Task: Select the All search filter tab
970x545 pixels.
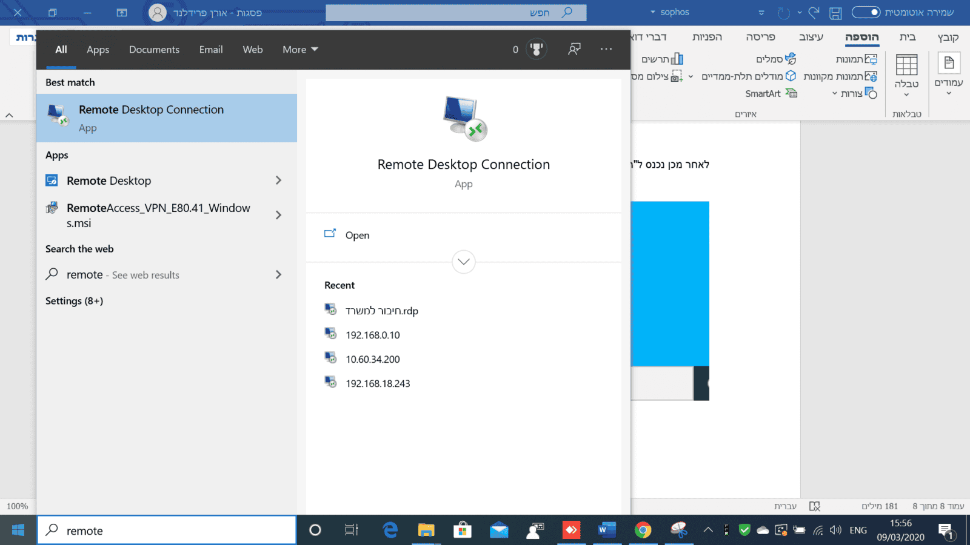Action: point(61,50)
